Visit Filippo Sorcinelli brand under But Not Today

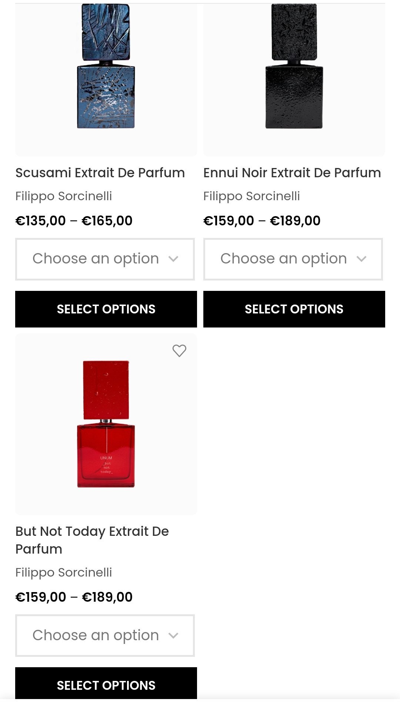click(64, 572)
